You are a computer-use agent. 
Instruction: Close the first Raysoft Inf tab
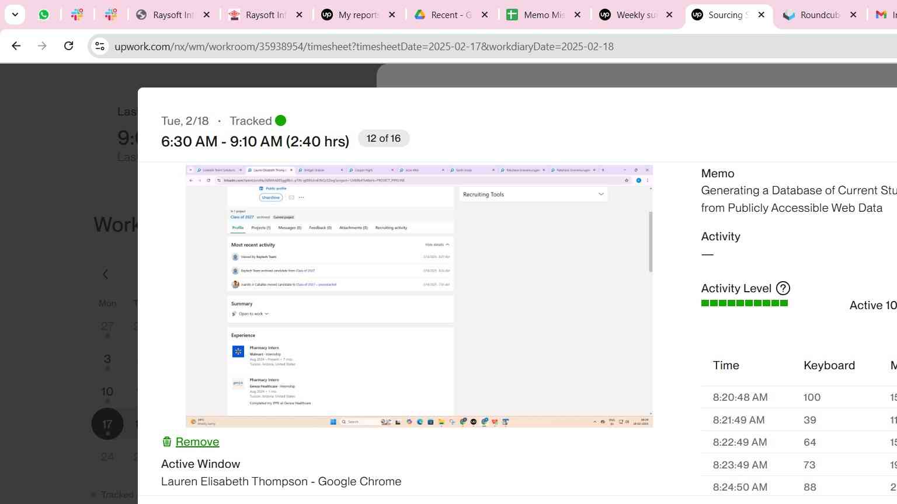206,15
